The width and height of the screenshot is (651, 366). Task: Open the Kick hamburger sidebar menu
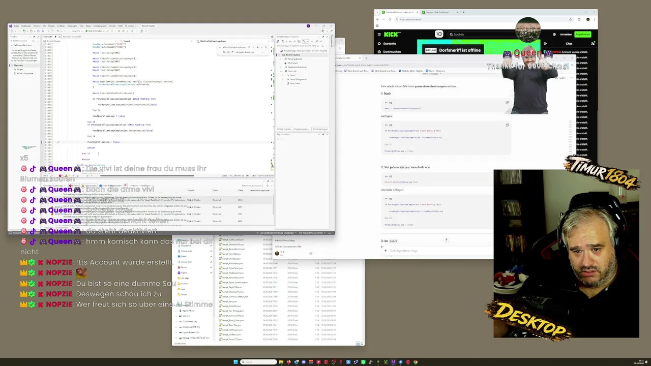click(378, 34)
